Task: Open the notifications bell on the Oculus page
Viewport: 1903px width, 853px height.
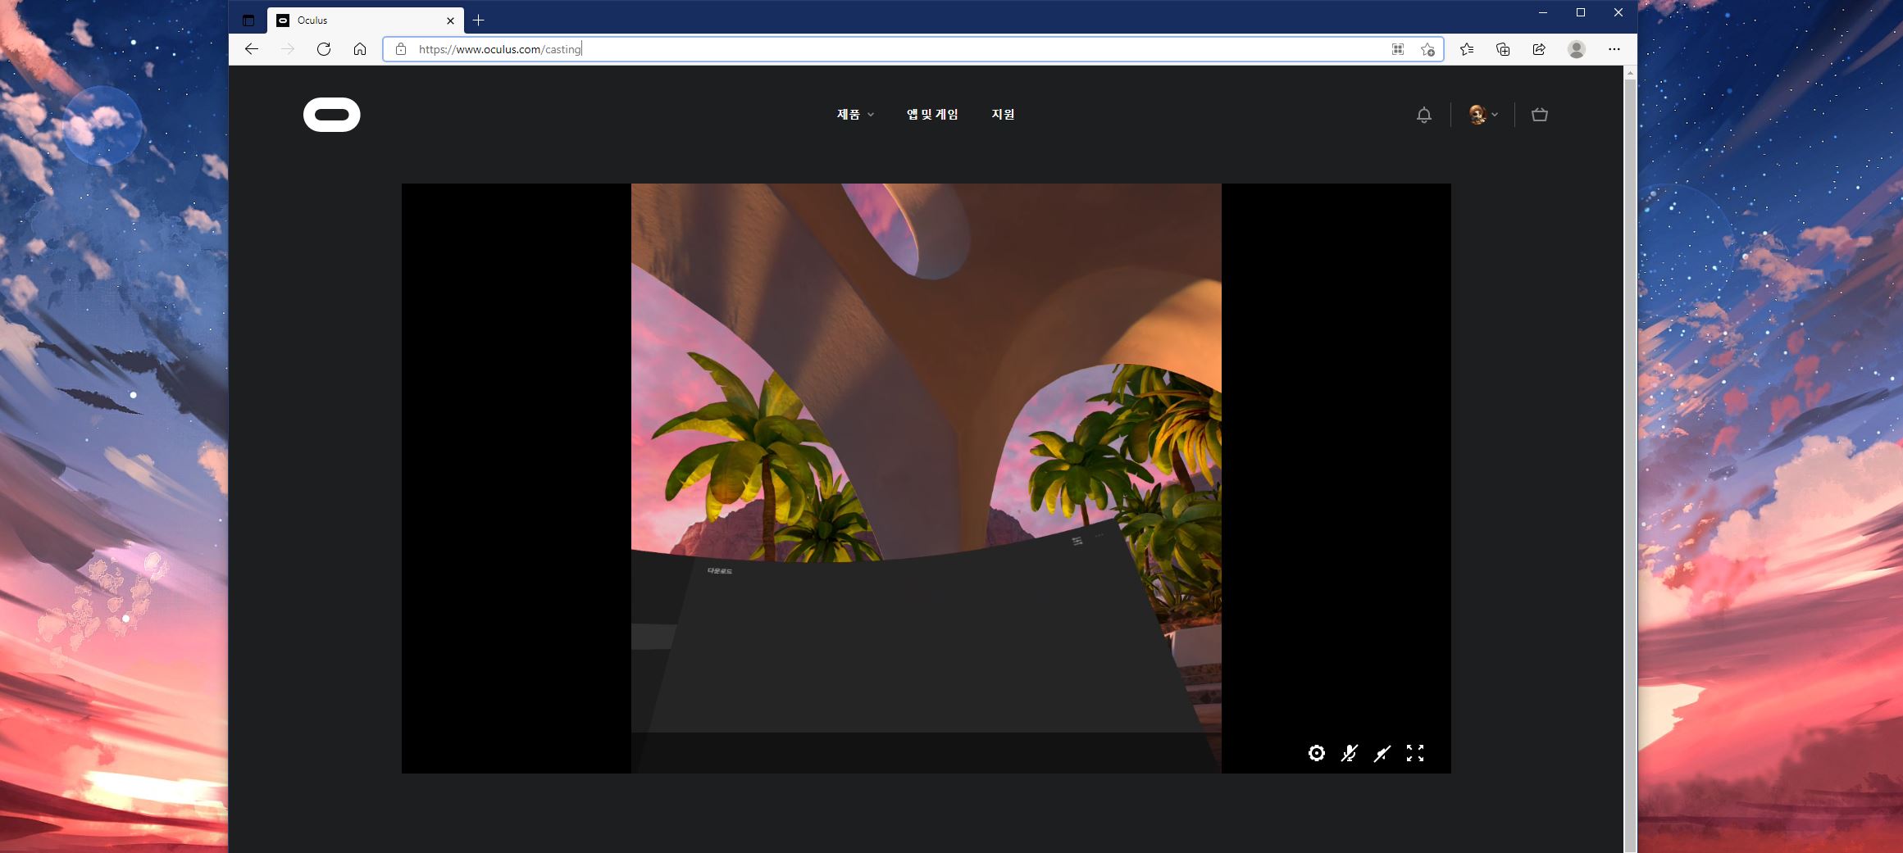Action: pos(1424,115)
